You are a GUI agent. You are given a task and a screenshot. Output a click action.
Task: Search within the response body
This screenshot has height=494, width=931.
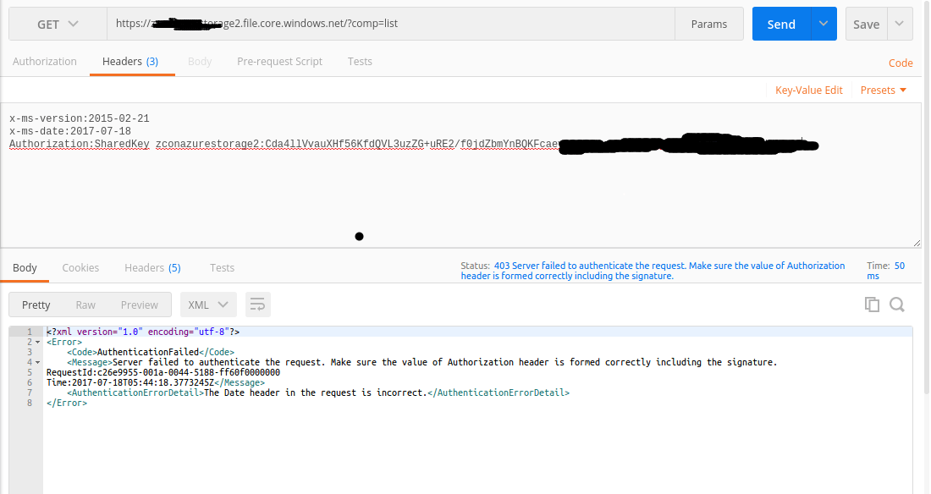[895, 304]
